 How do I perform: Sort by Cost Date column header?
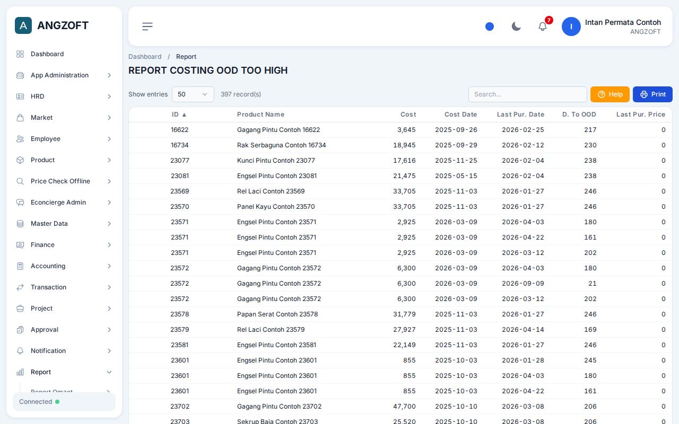coord(460,114)
